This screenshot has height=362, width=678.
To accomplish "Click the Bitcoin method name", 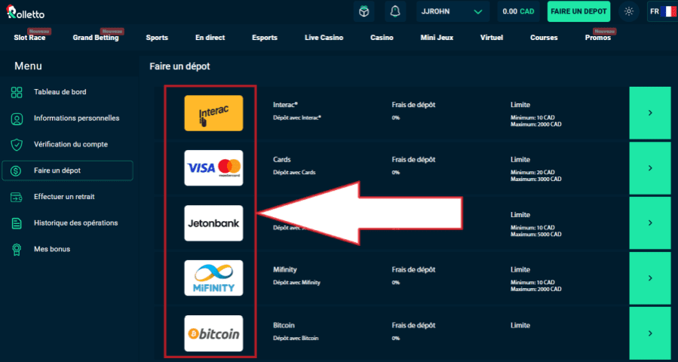I will [284, 325].
